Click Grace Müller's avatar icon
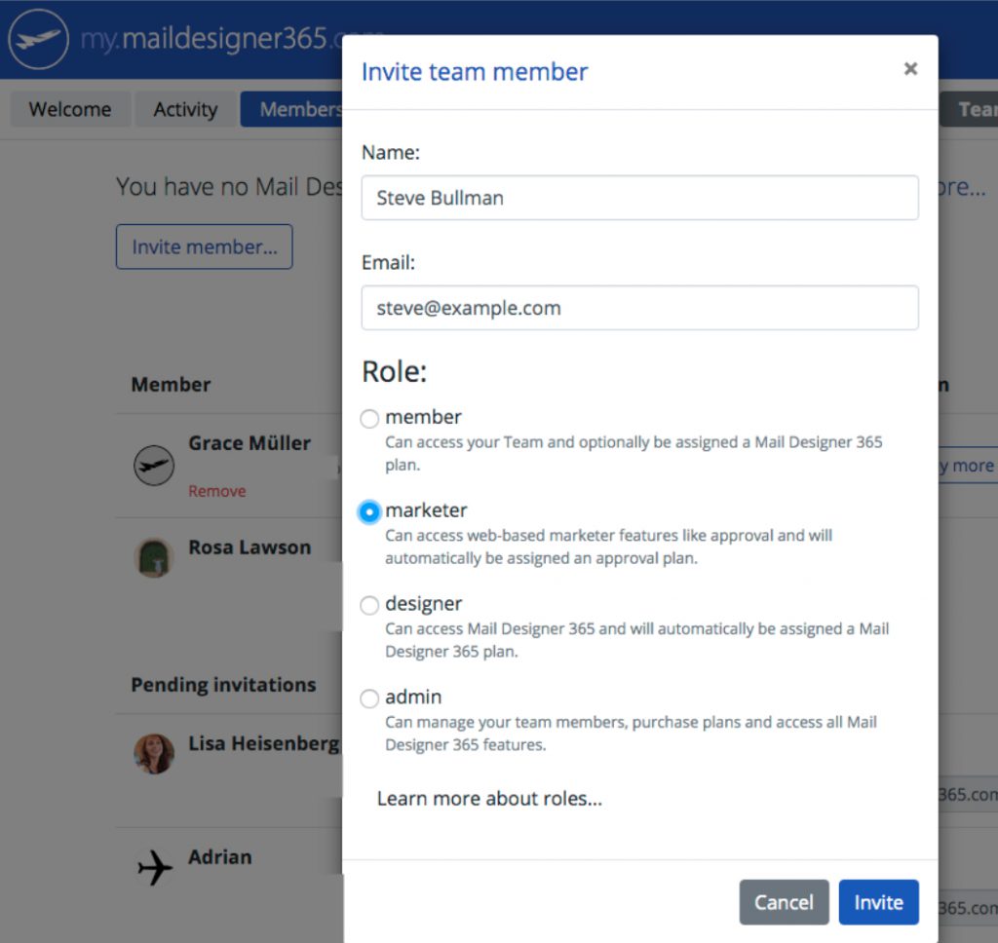Screen dimensions: 998x943 (154, 465)
